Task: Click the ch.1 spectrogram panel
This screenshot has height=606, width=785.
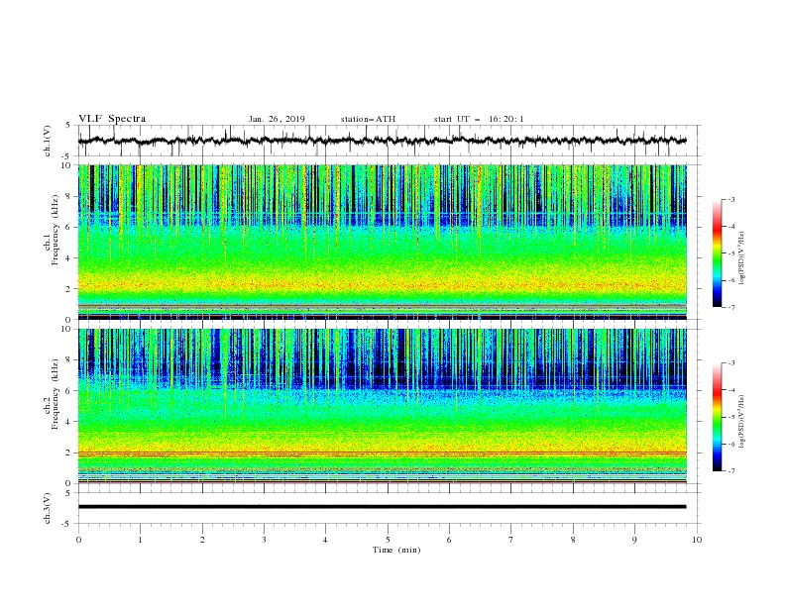Action: (x=383, y=242)
